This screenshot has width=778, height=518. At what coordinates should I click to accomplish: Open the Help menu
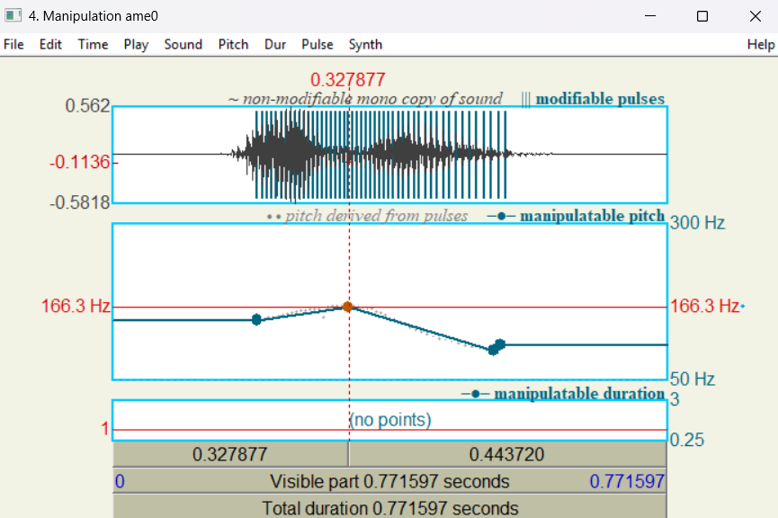click(x=761, y=45)
